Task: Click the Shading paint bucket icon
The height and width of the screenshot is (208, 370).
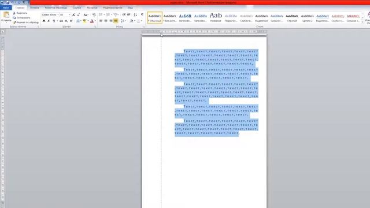Action: click(131, 21)
